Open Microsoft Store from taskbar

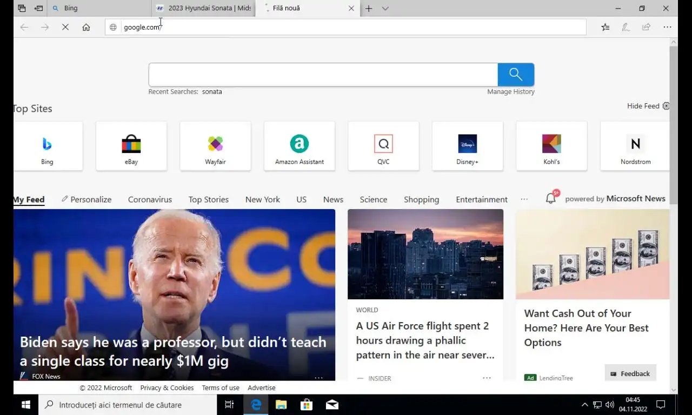click(307, 405)
